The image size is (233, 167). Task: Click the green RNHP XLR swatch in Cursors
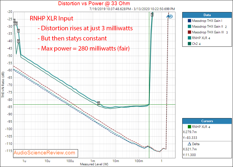click(189, 127)
